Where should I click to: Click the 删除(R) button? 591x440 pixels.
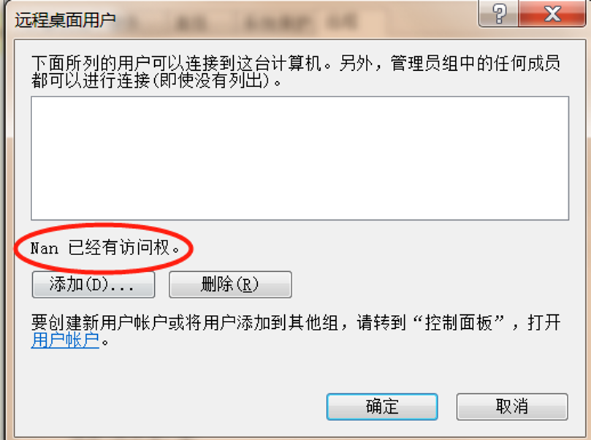pyautogui.click(x=230, y=284)
